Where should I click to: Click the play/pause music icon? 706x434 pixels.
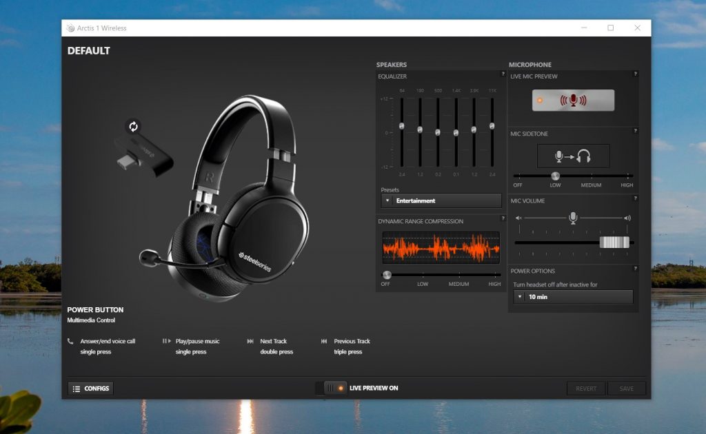pyautogui.click(x=167, y=342)
